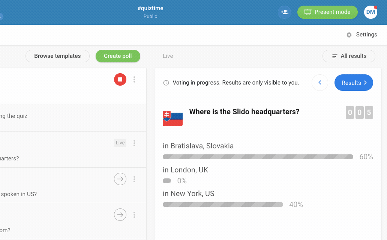Click the Live badge on headquarters poll
The width and height of the screenshot is (387, 240).
[120, 143]
